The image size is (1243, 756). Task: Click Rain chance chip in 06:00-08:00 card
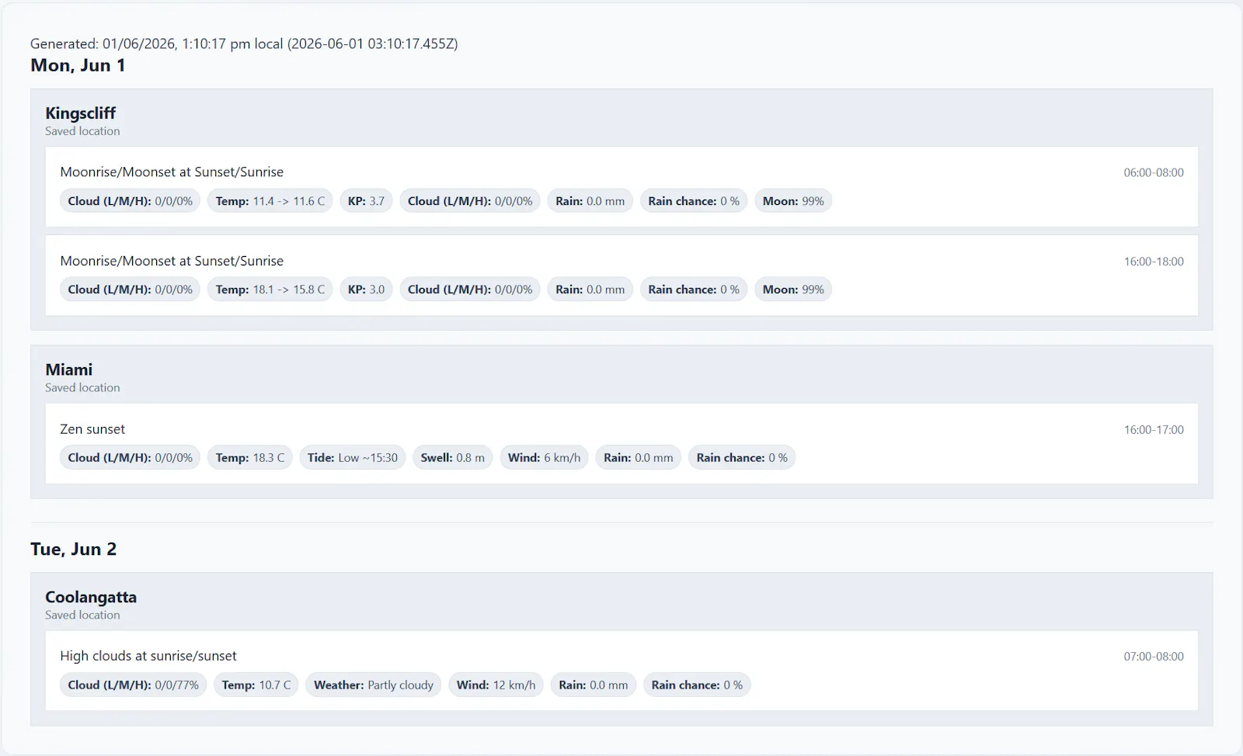[694, 201]
